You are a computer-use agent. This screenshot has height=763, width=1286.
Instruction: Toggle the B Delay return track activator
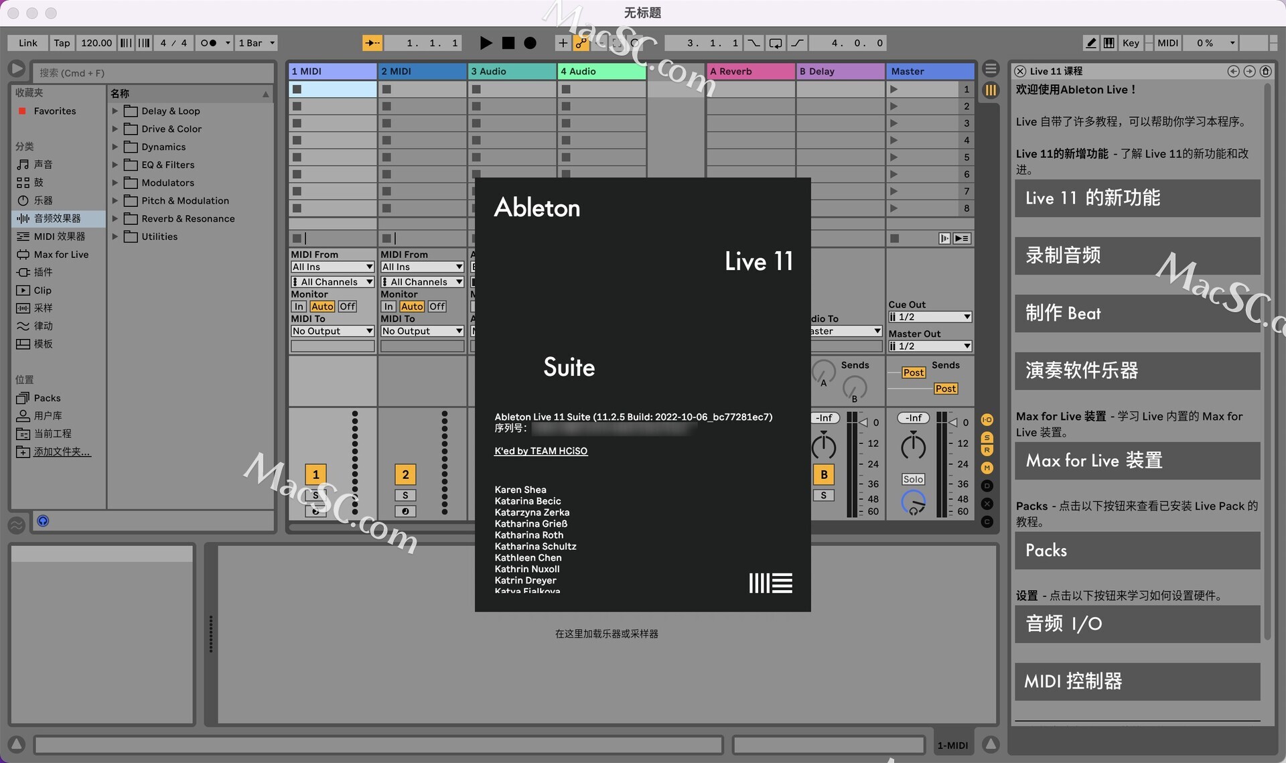(824, 474)
